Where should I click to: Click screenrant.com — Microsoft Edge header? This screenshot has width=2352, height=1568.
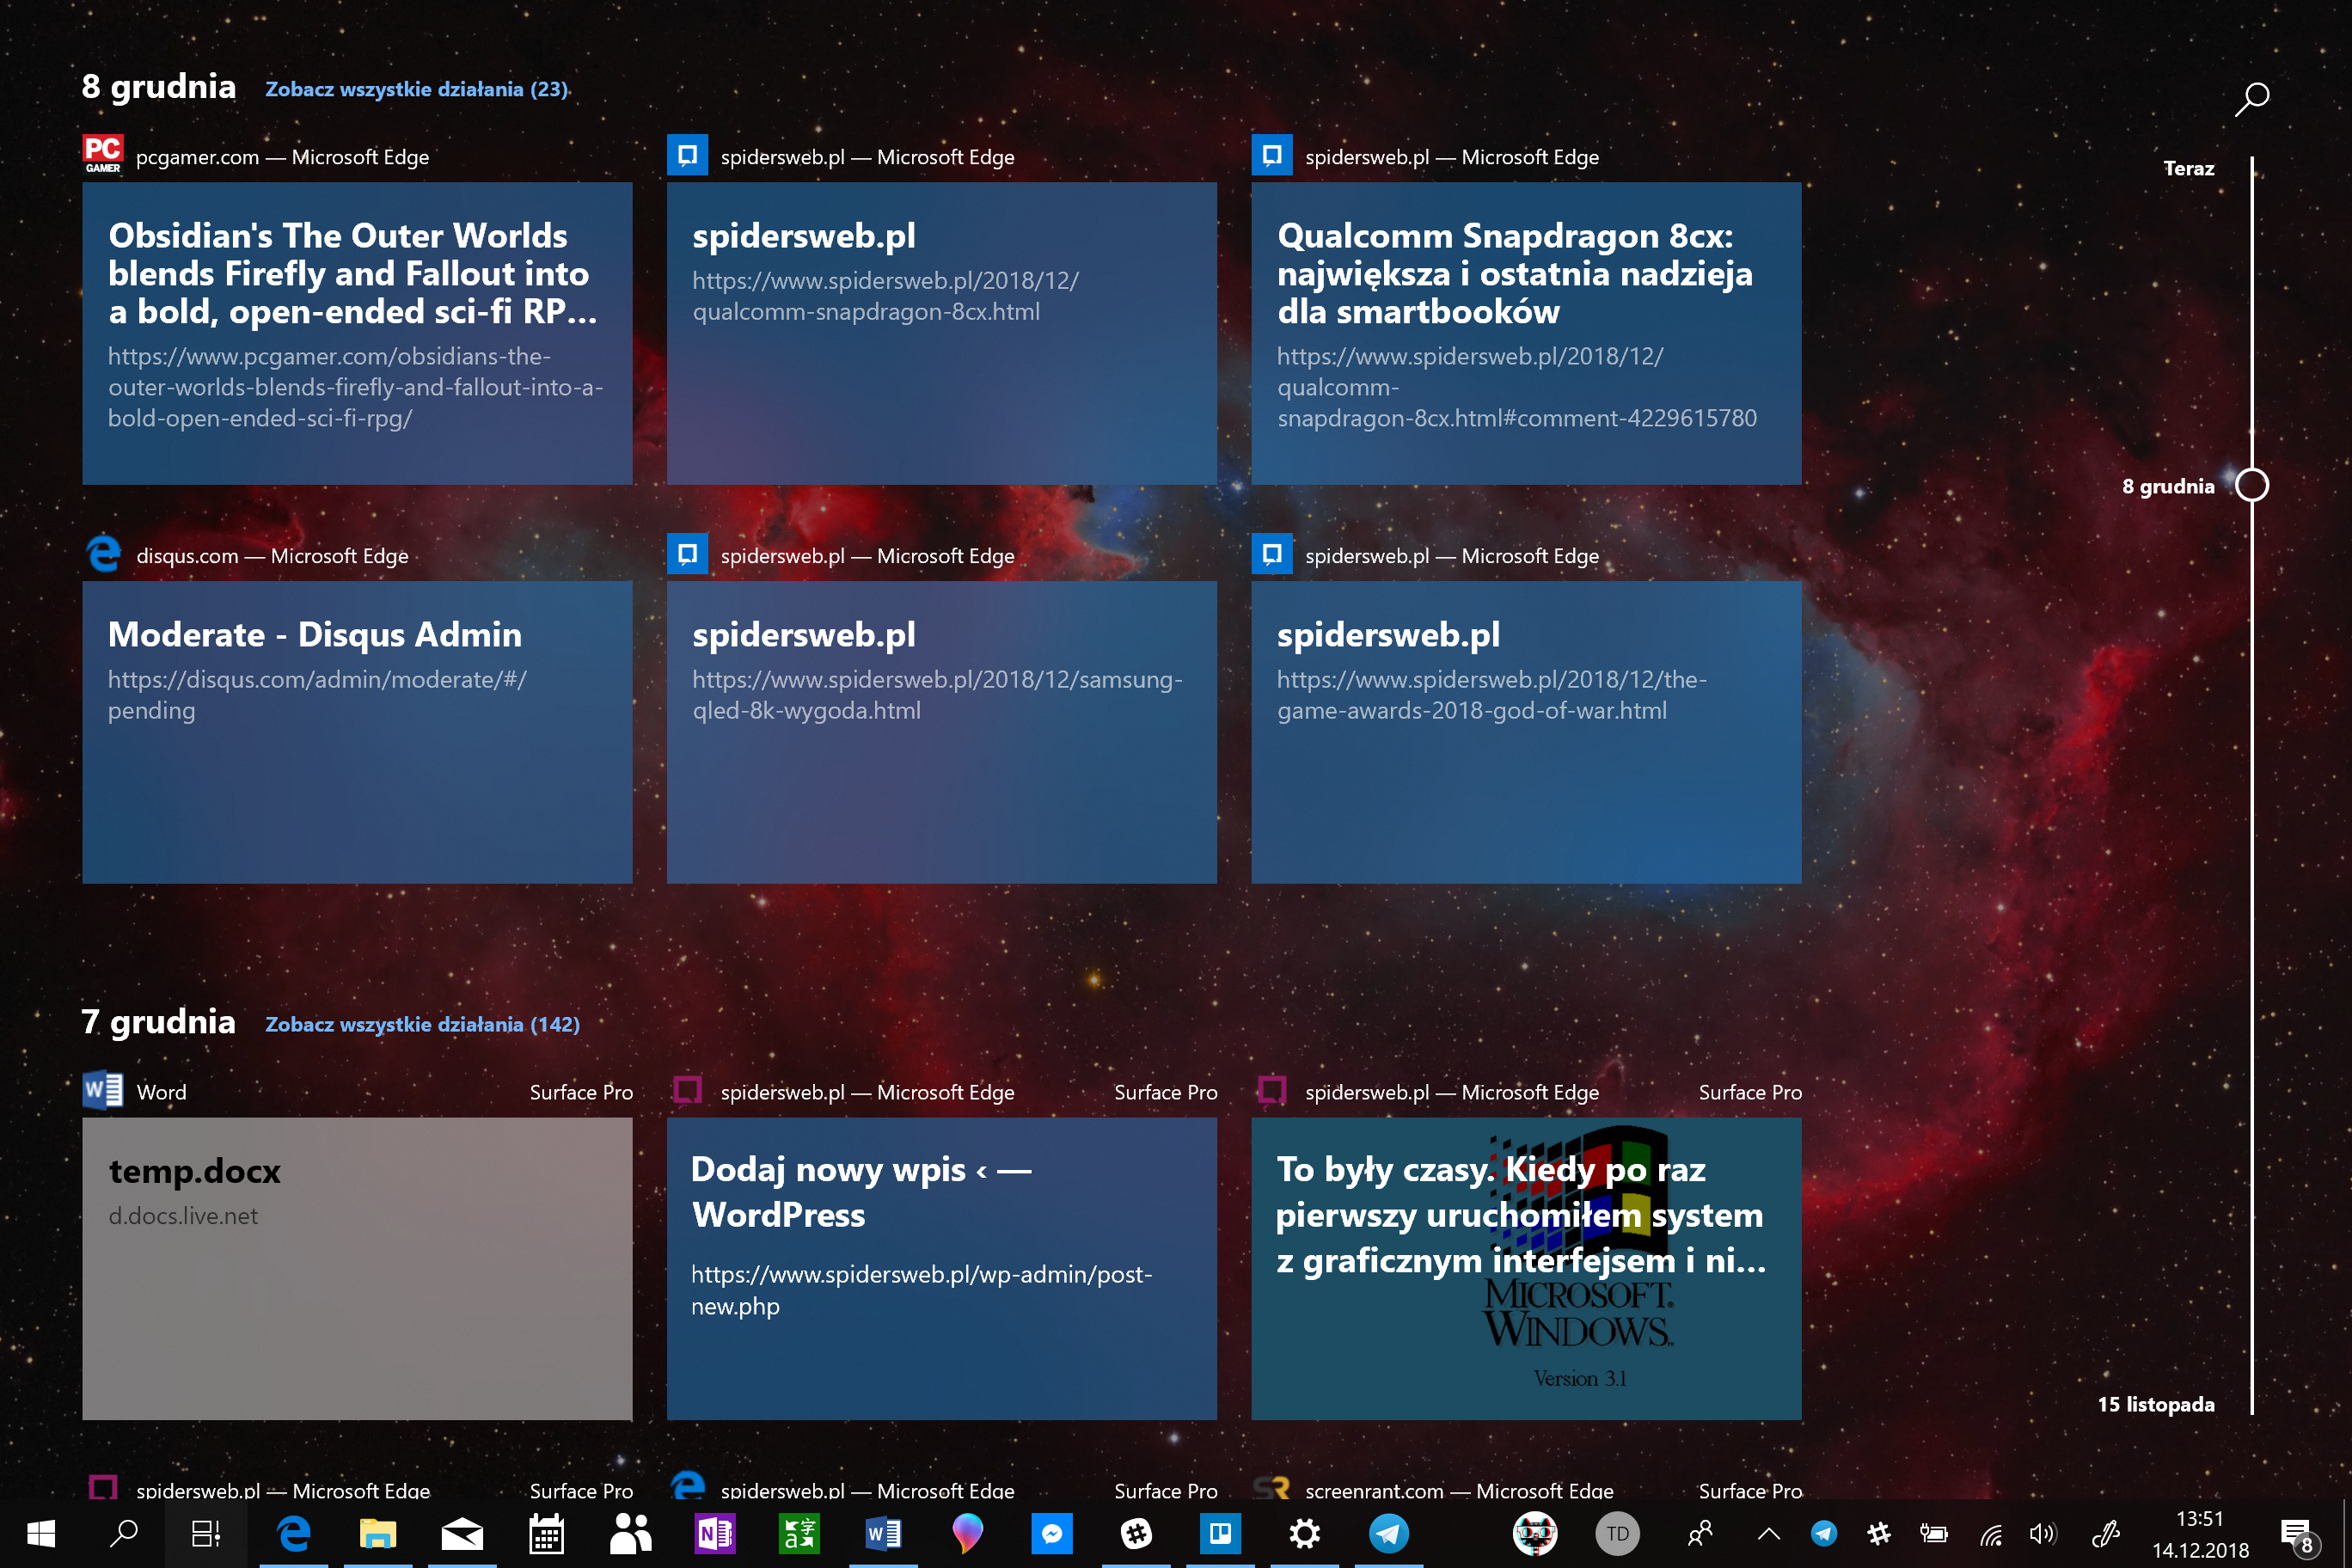1459,1490
